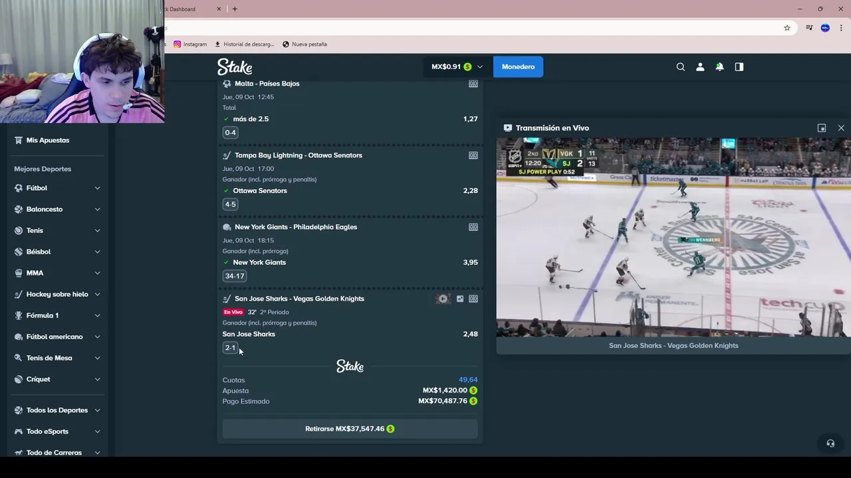Toggle the bet slip side panel icon
851x478 pixels.
[739, 66]
